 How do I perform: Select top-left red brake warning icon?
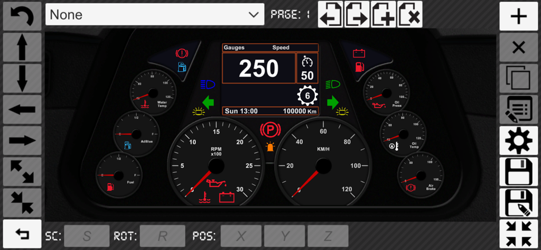click(182, 53)
